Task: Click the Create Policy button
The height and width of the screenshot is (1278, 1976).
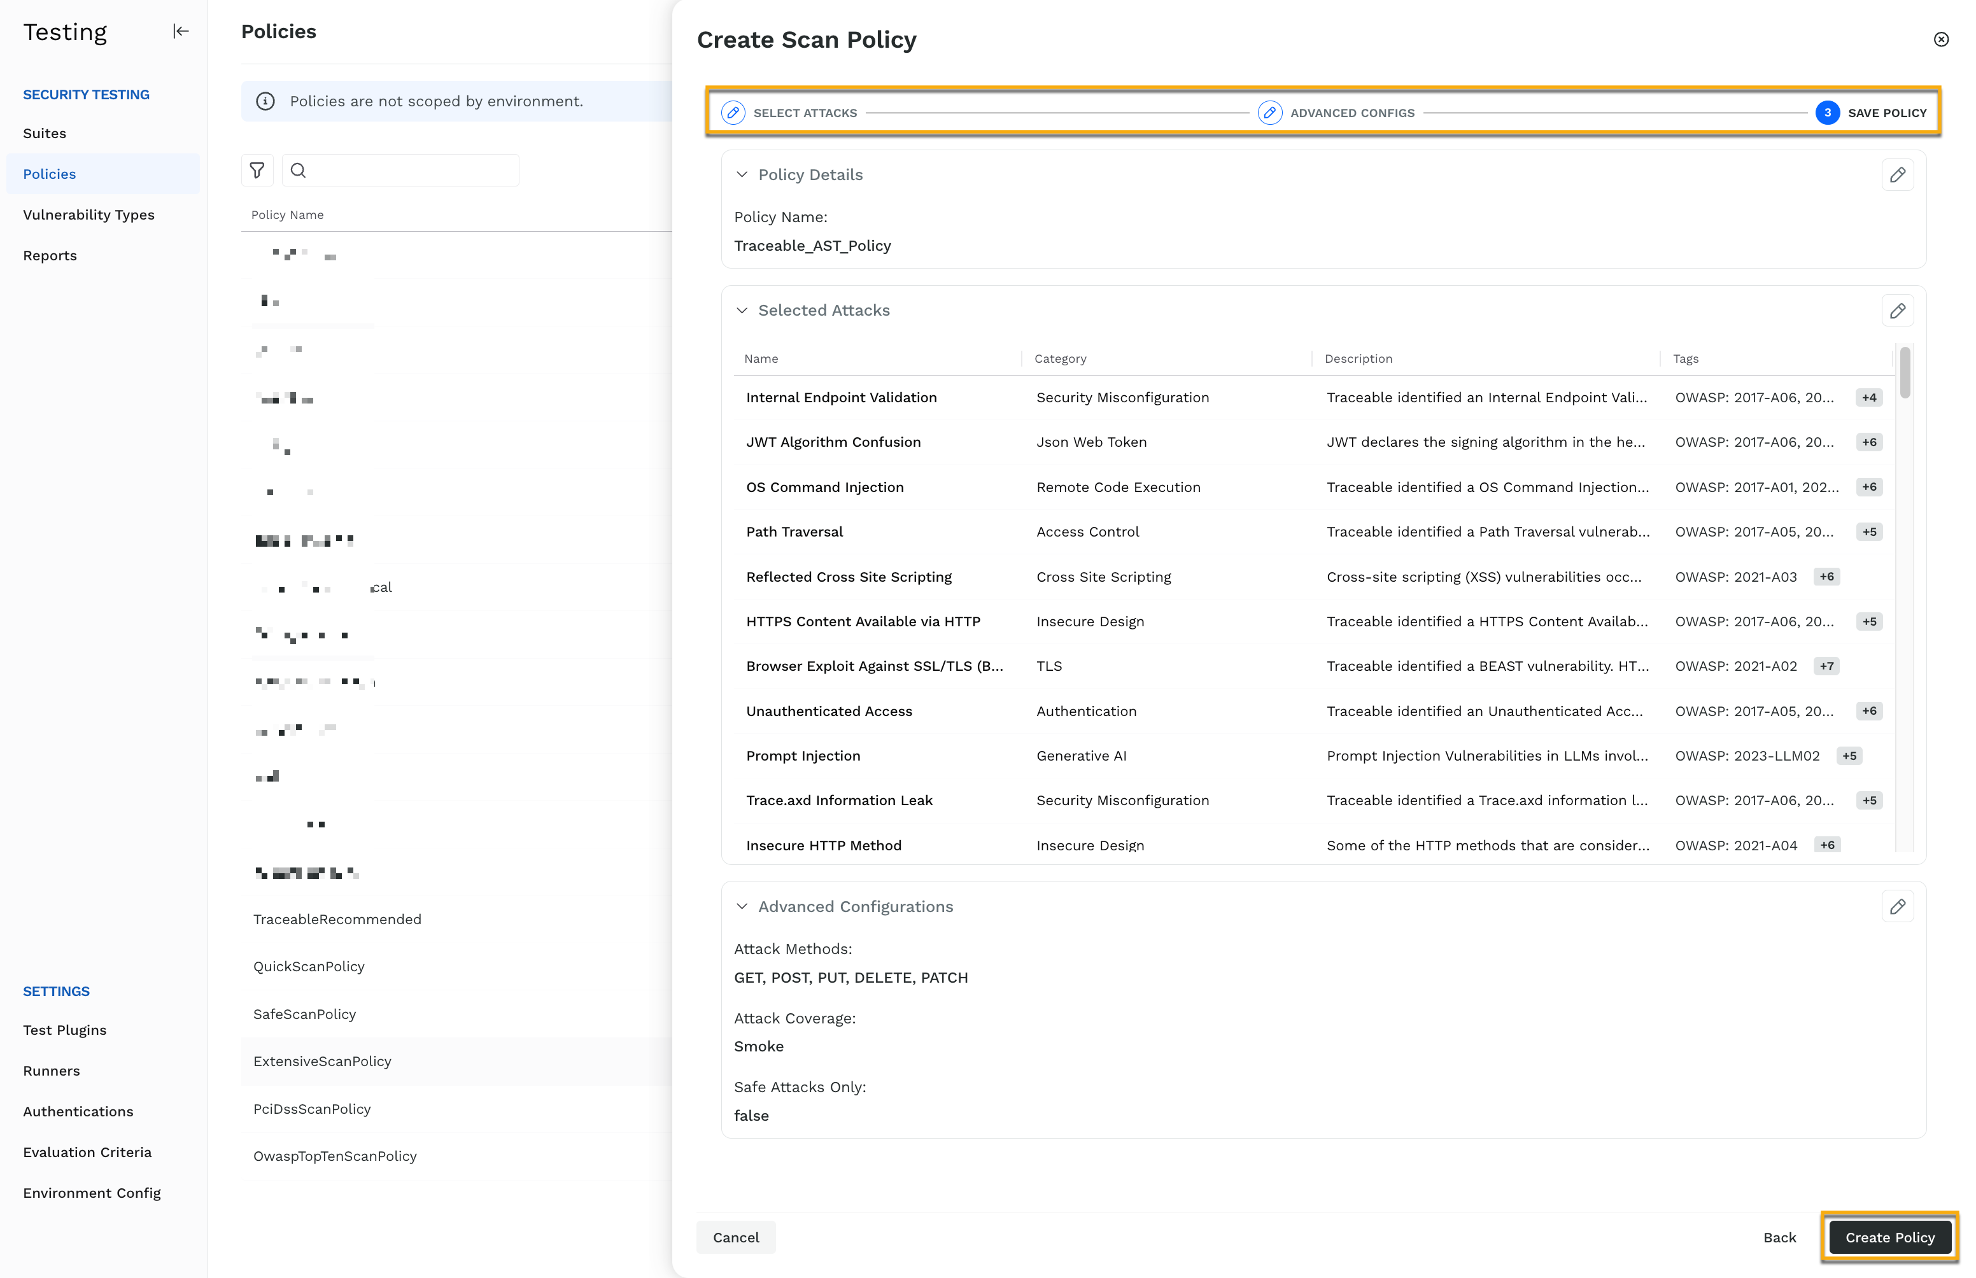Action: pos(1889,1235)
